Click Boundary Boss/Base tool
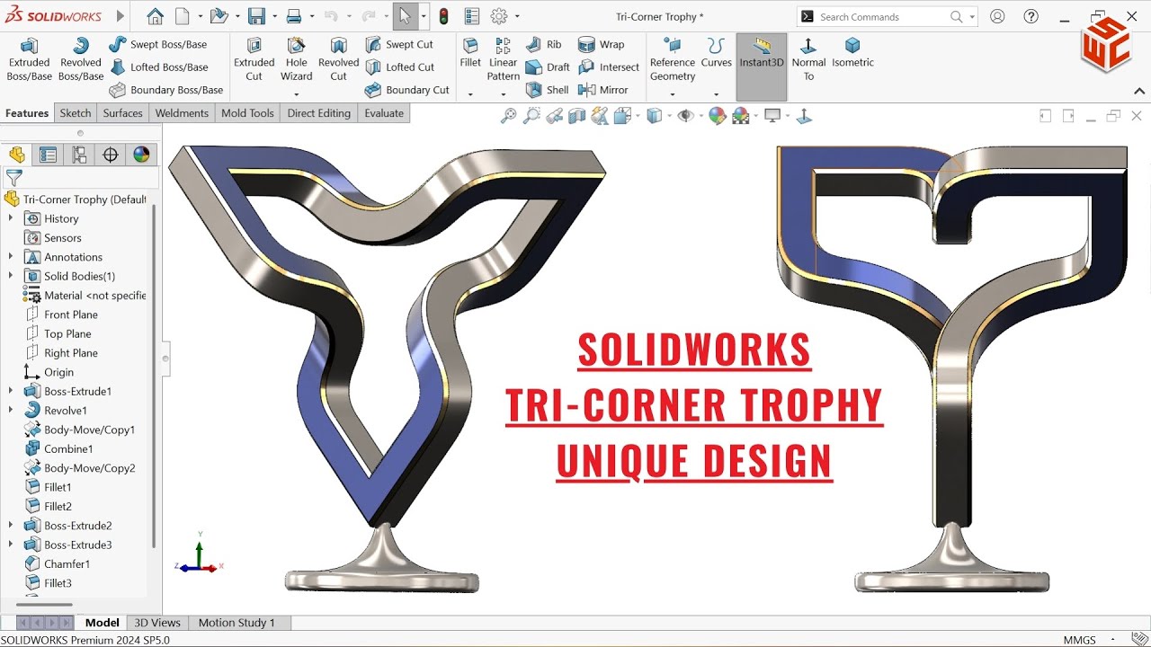The width and height of the screenshot is (1151, 647). click(166, 90)
